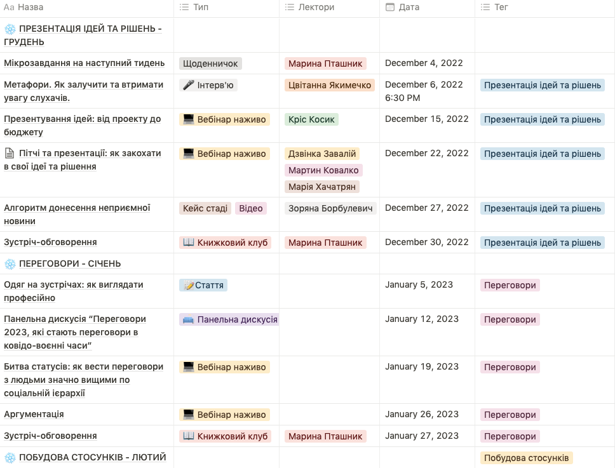The height and width of the screenshot is (468, 615).
Task: Click the sofa icon in Панельна дискусія tag
Action: pyautogui.click(x=187, y=319)
